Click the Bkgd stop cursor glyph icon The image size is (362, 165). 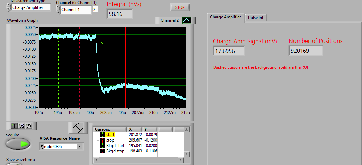pos(102,151)
